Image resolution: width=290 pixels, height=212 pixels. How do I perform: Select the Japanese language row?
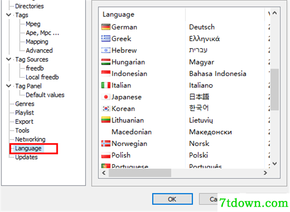(x=185, y=97)
